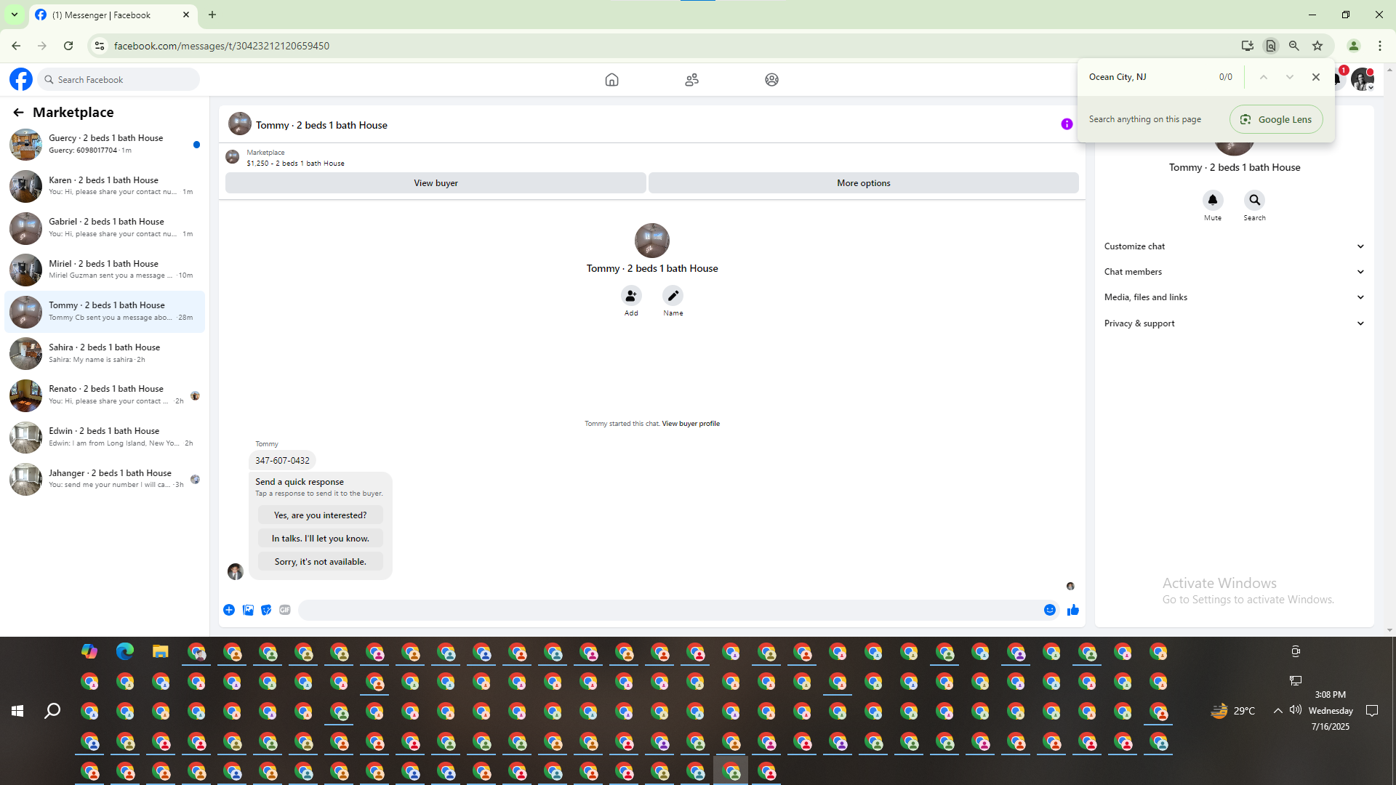
Task: Open the Chrome profile icon
Action: pos(1354,46)
